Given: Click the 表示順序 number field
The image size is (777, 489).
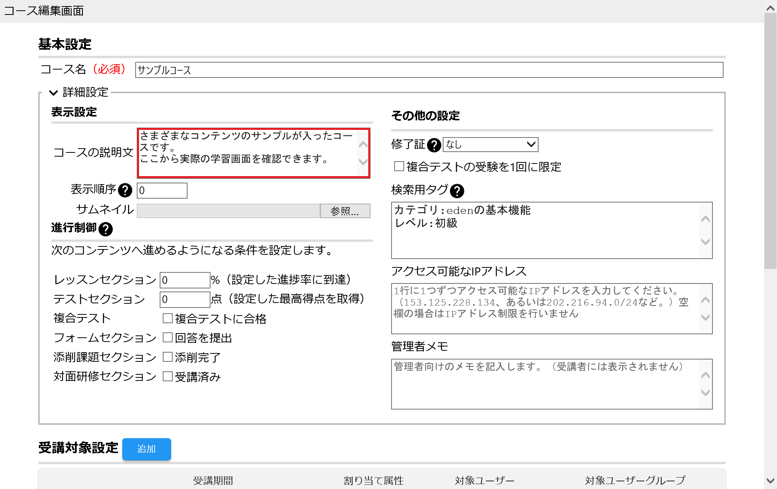Looking at the screenshot, I should pos(162,190).
